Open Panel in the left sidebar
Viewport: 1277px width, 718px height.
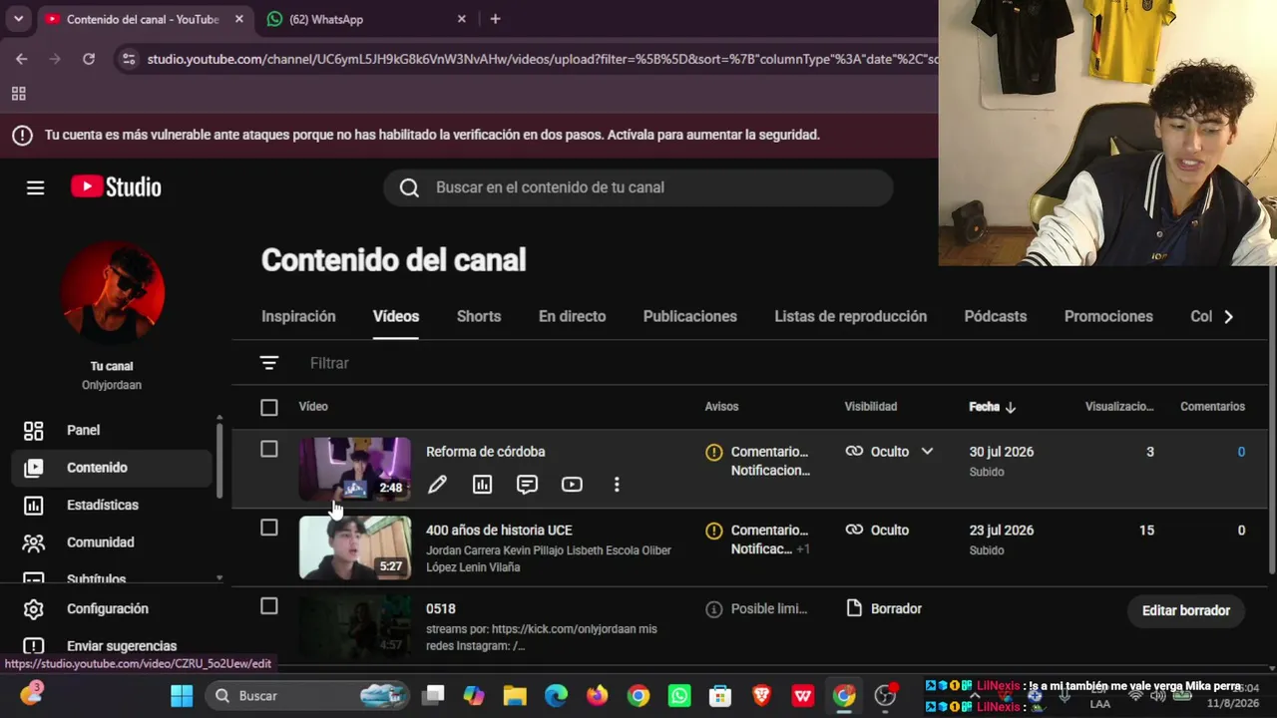[x=112, y=430]
